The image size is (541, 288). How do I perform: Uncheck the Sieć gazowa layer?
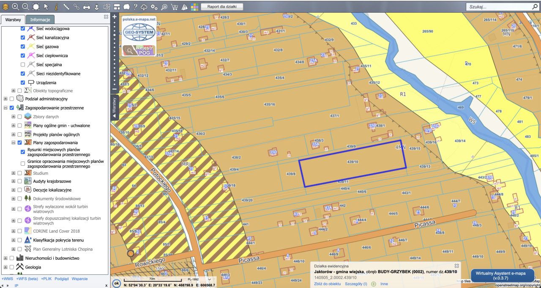pos(23,47)
